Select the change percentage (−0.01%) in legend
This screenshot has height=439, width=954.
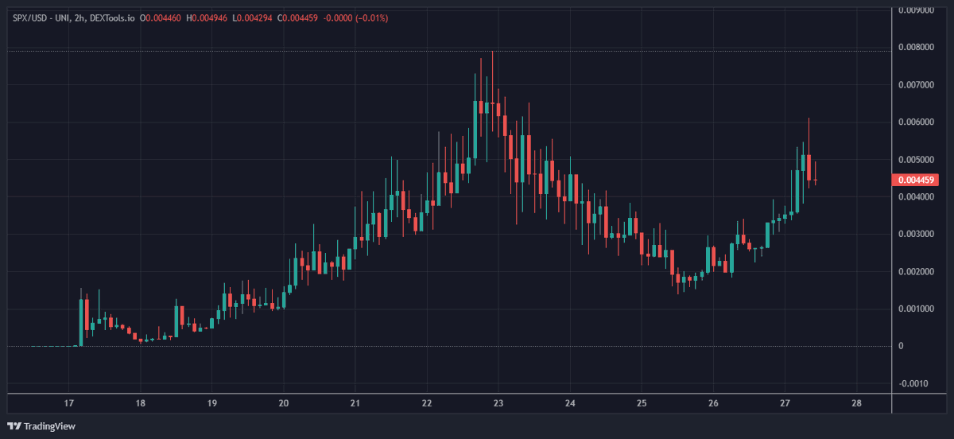tap(371, 17)
